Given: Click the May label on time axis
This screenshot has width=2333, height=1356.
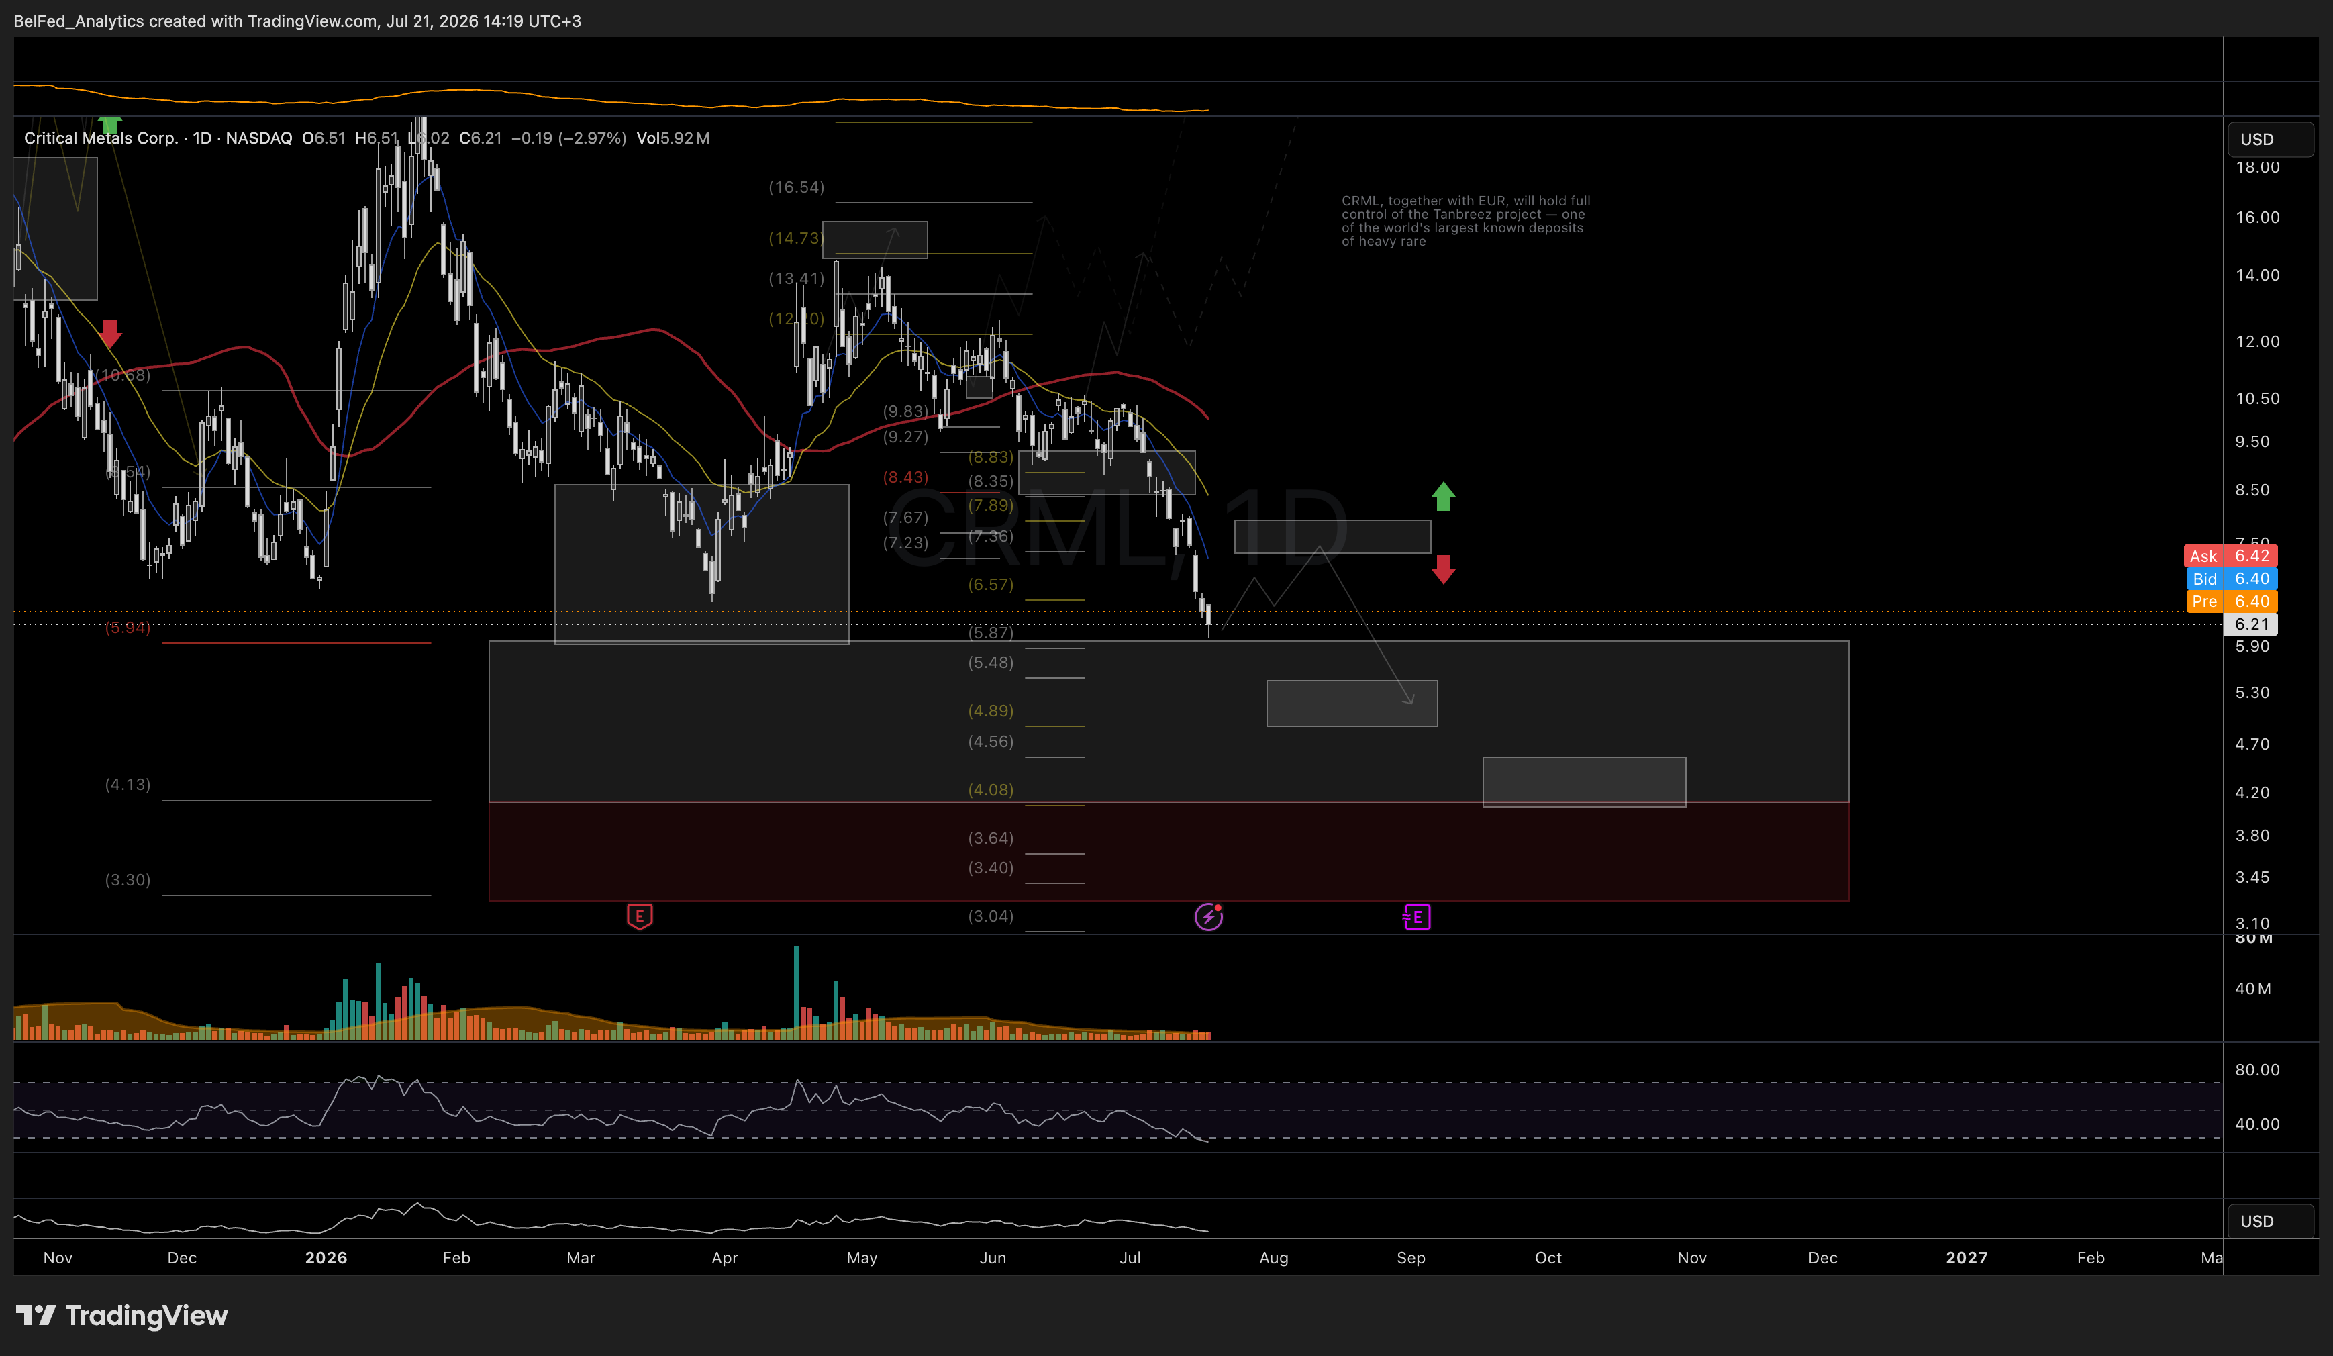Looking at the screenshot, I should 862,1257.
